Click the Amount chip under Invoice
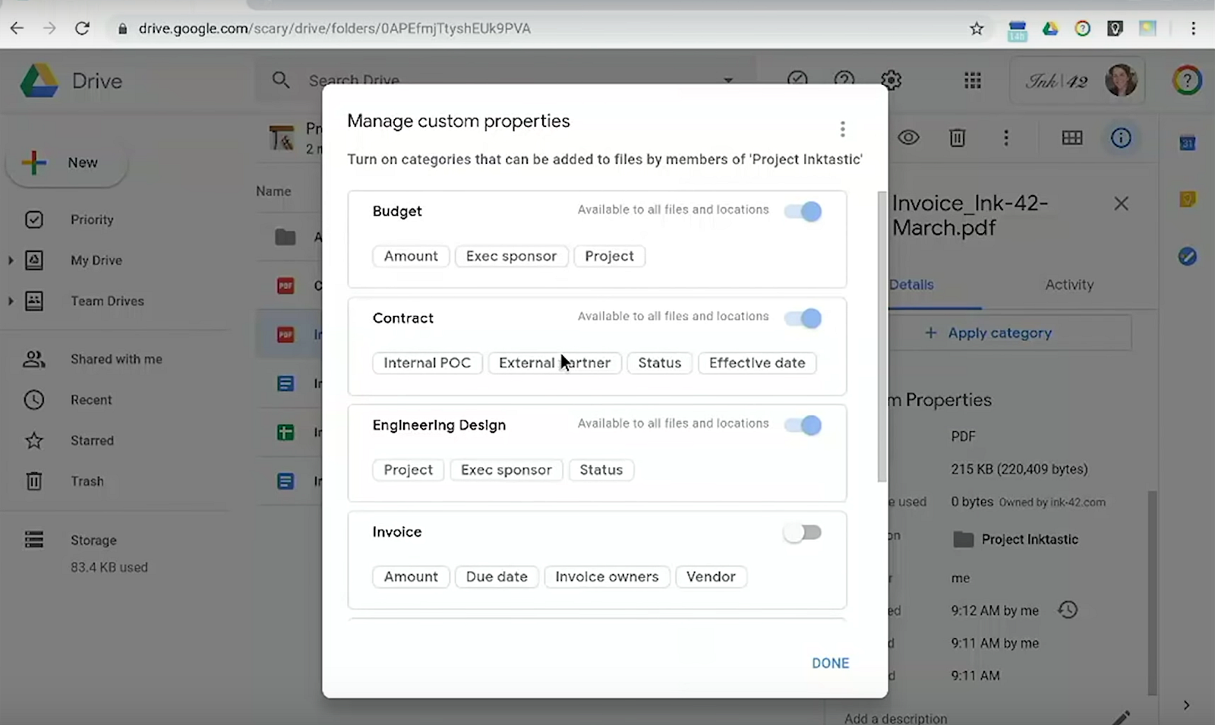 411,577
